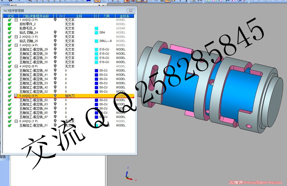
Task: Toggle light bulb for 五轴加工-航空铣_29
Action: click(x=55, y=49)
